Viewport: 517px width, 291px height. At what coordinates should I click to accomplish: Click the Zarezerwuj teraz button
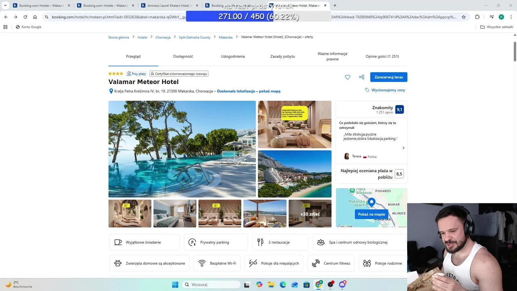(389, 77)
